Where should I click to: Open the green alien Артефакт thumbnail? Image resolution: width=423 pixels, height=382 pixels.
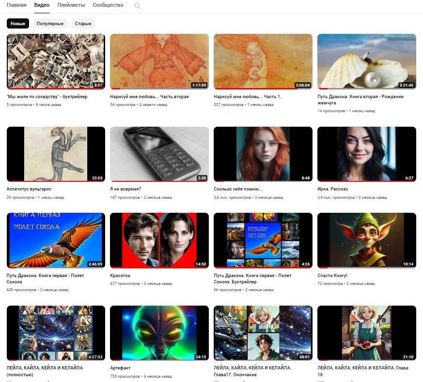coord(159,333)
